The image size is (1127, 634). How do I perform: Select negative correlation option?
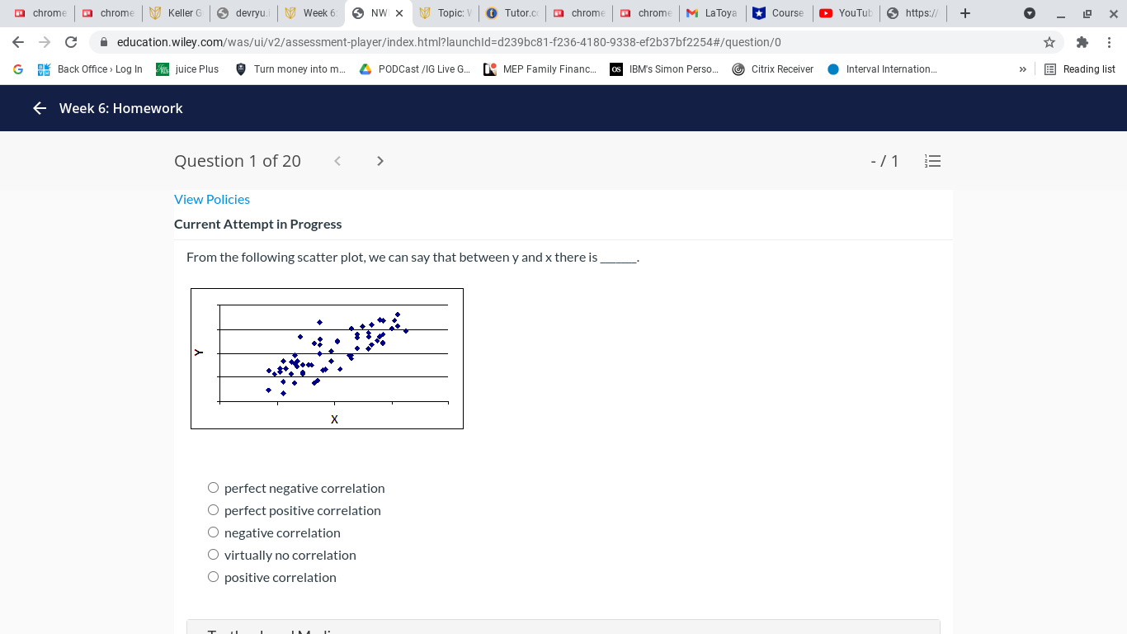point(213,532)
